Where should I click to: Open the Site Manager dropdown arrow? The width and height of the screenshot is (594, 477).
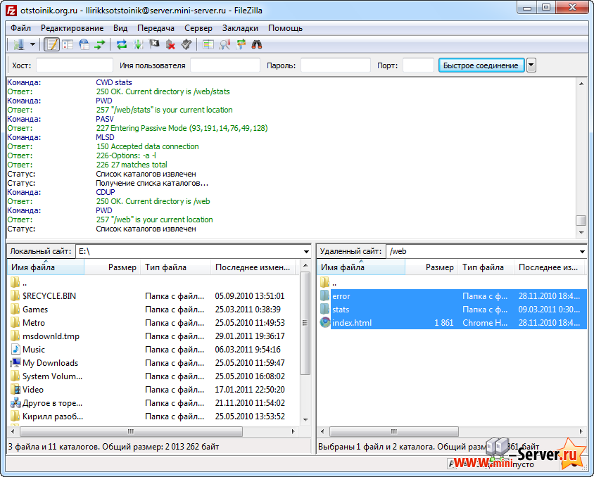click(32, 44)
